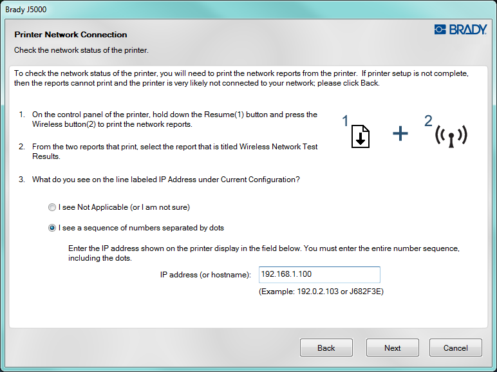Click the Brady J5000 window title
The height and width of the screenshot is (372, 497).
[x=26, y=10]
